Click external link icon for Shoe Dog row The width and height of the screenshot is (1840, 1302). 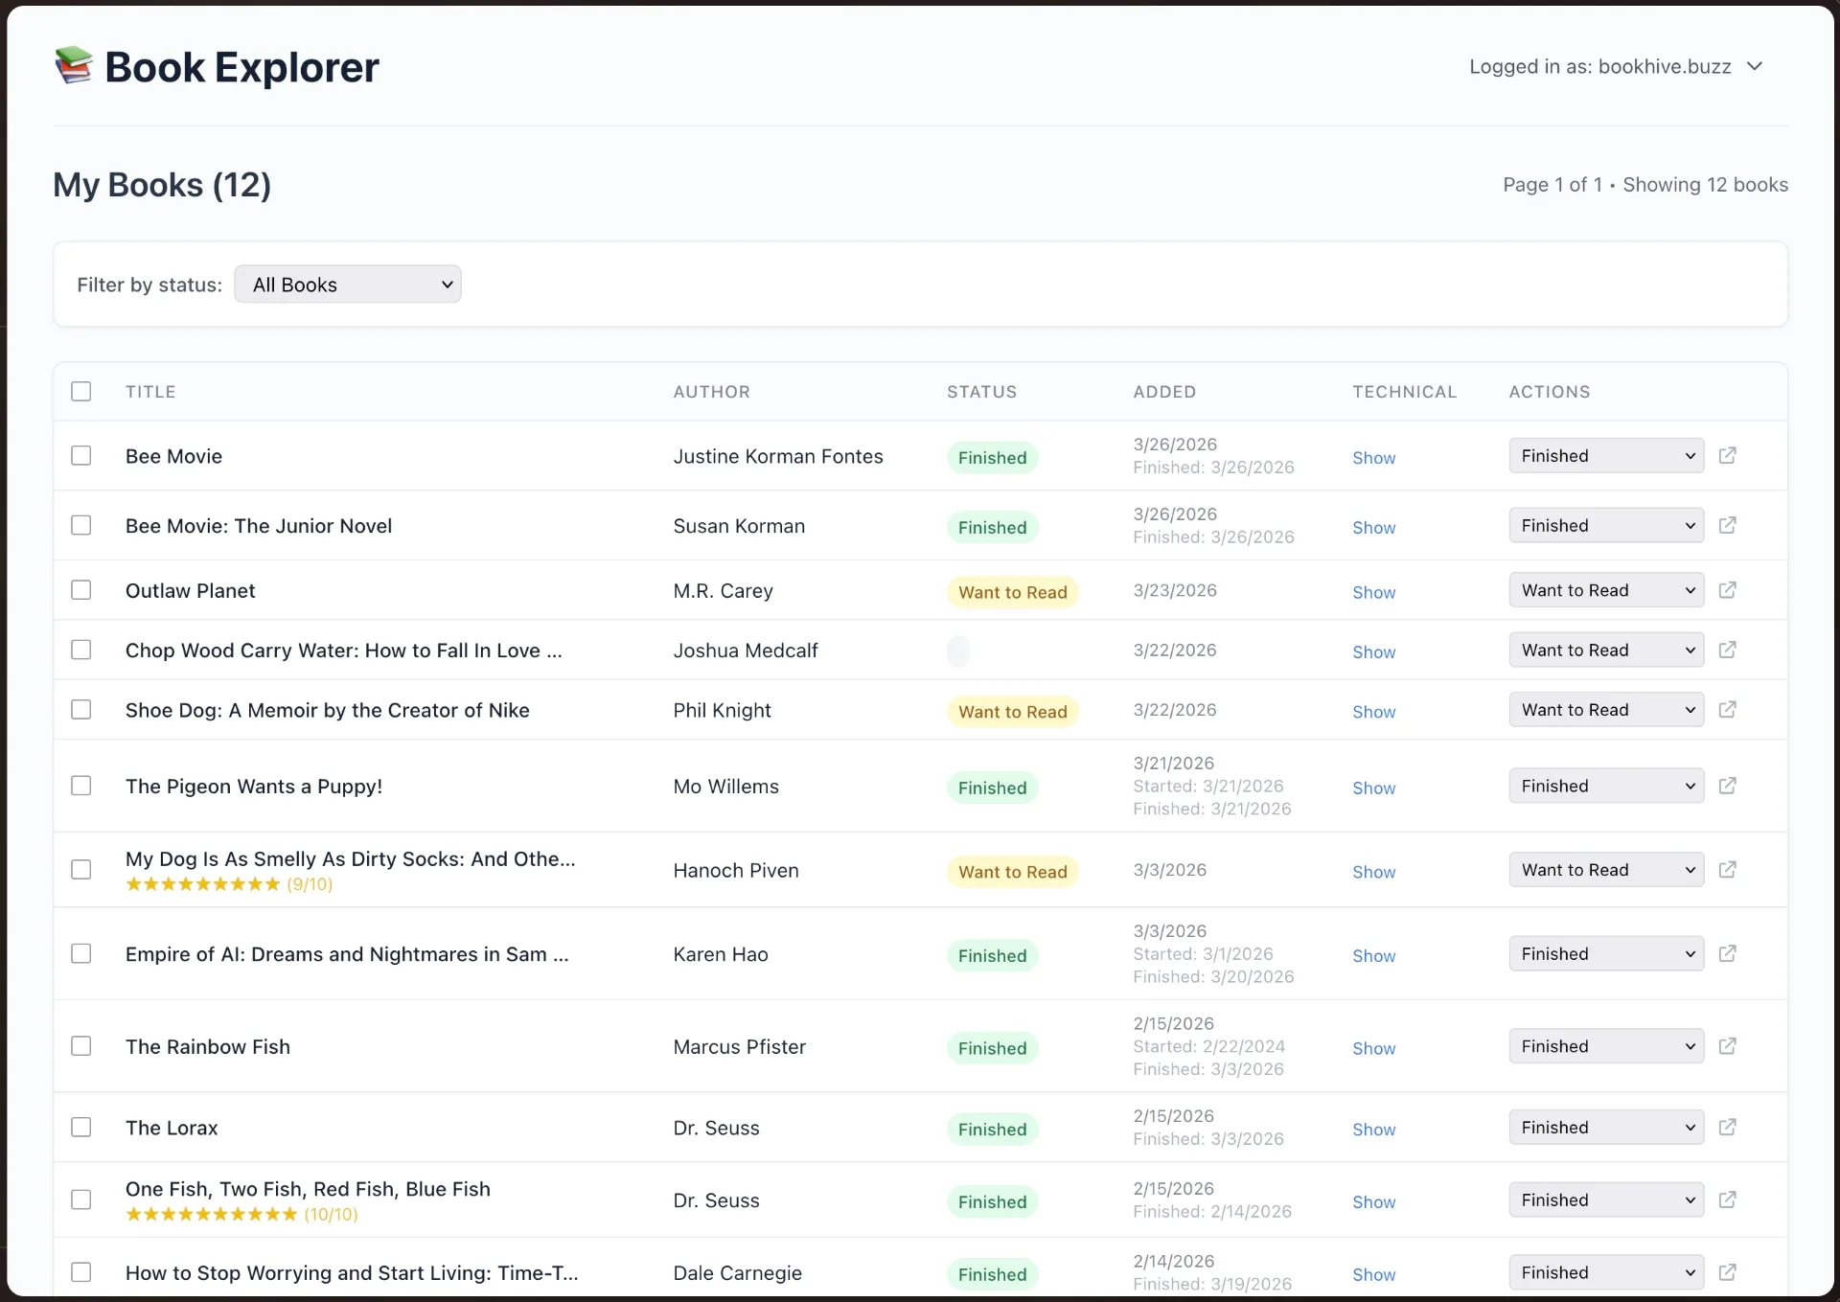pos(1727,710)
